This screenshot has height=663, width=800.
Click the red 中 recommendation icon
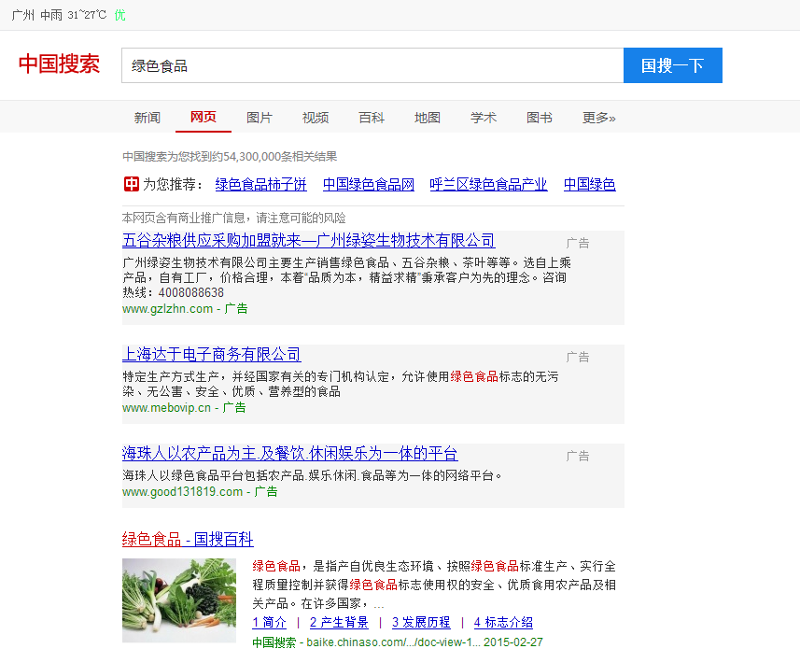(131, 184)
